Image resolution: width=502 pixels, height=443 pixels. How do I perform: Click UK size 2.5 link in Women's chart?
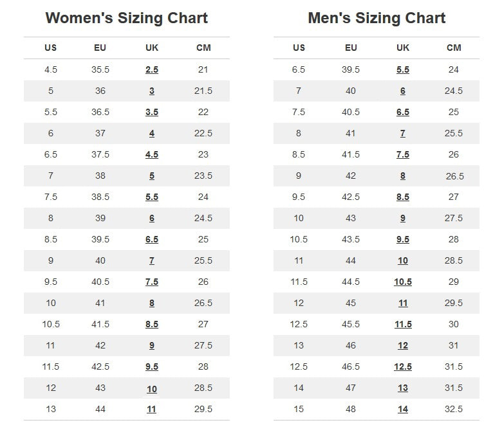click(152, 70)
